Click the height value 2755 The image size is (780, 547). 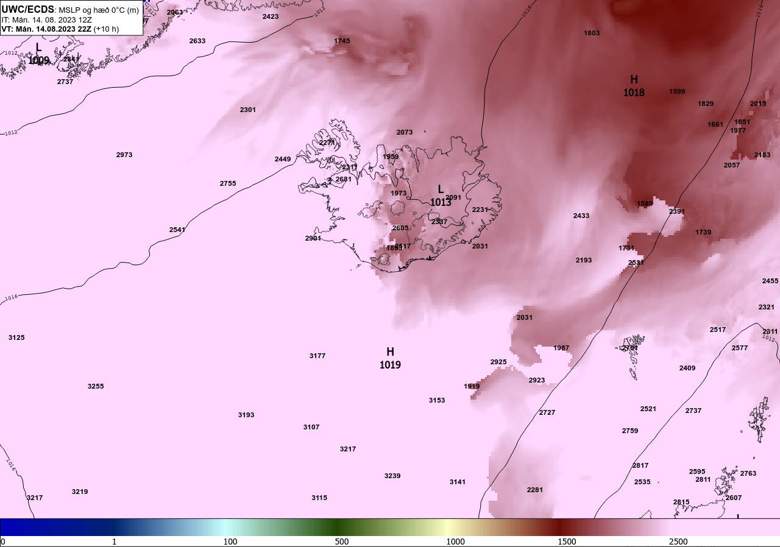pyautogui.click(x=228, y=183)
